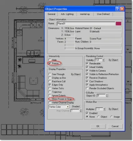Viewport: 133px width, 141px height.
Task: Select the User Defined tab
Action: [x=103, y=14]
